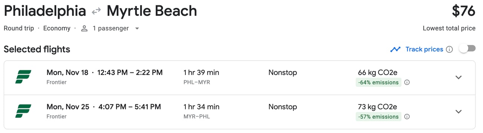Image resolution: width=483 pixels, height=133 pixels.
Task: Select the Mon, Nov 18 12:43 PM departure row
Action: click(240, 78)
